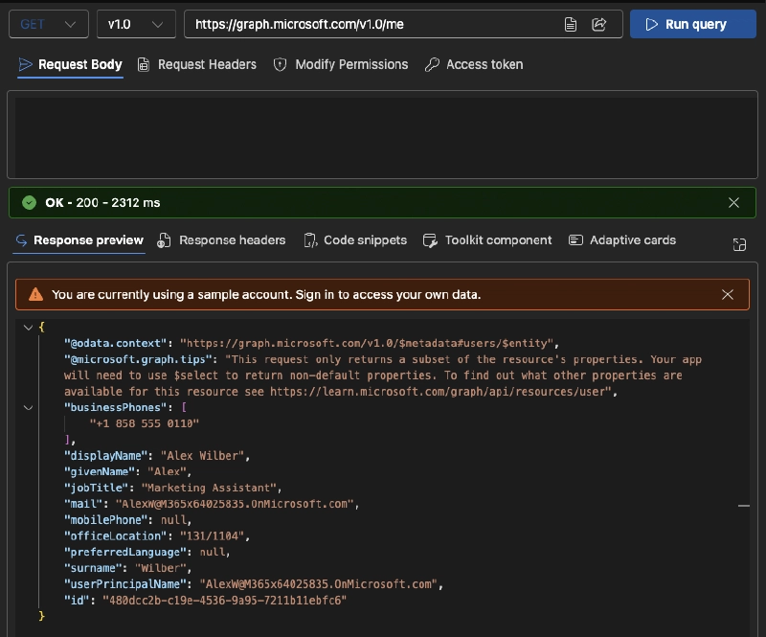Click the @odata.context URL value
This screenshot has height=637, width=766.
coord(367,343)
